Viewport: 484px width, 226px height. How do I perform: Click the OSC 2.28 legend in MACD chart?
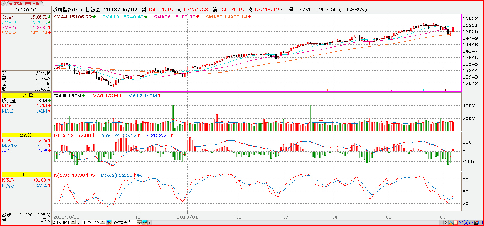[160, 135]
